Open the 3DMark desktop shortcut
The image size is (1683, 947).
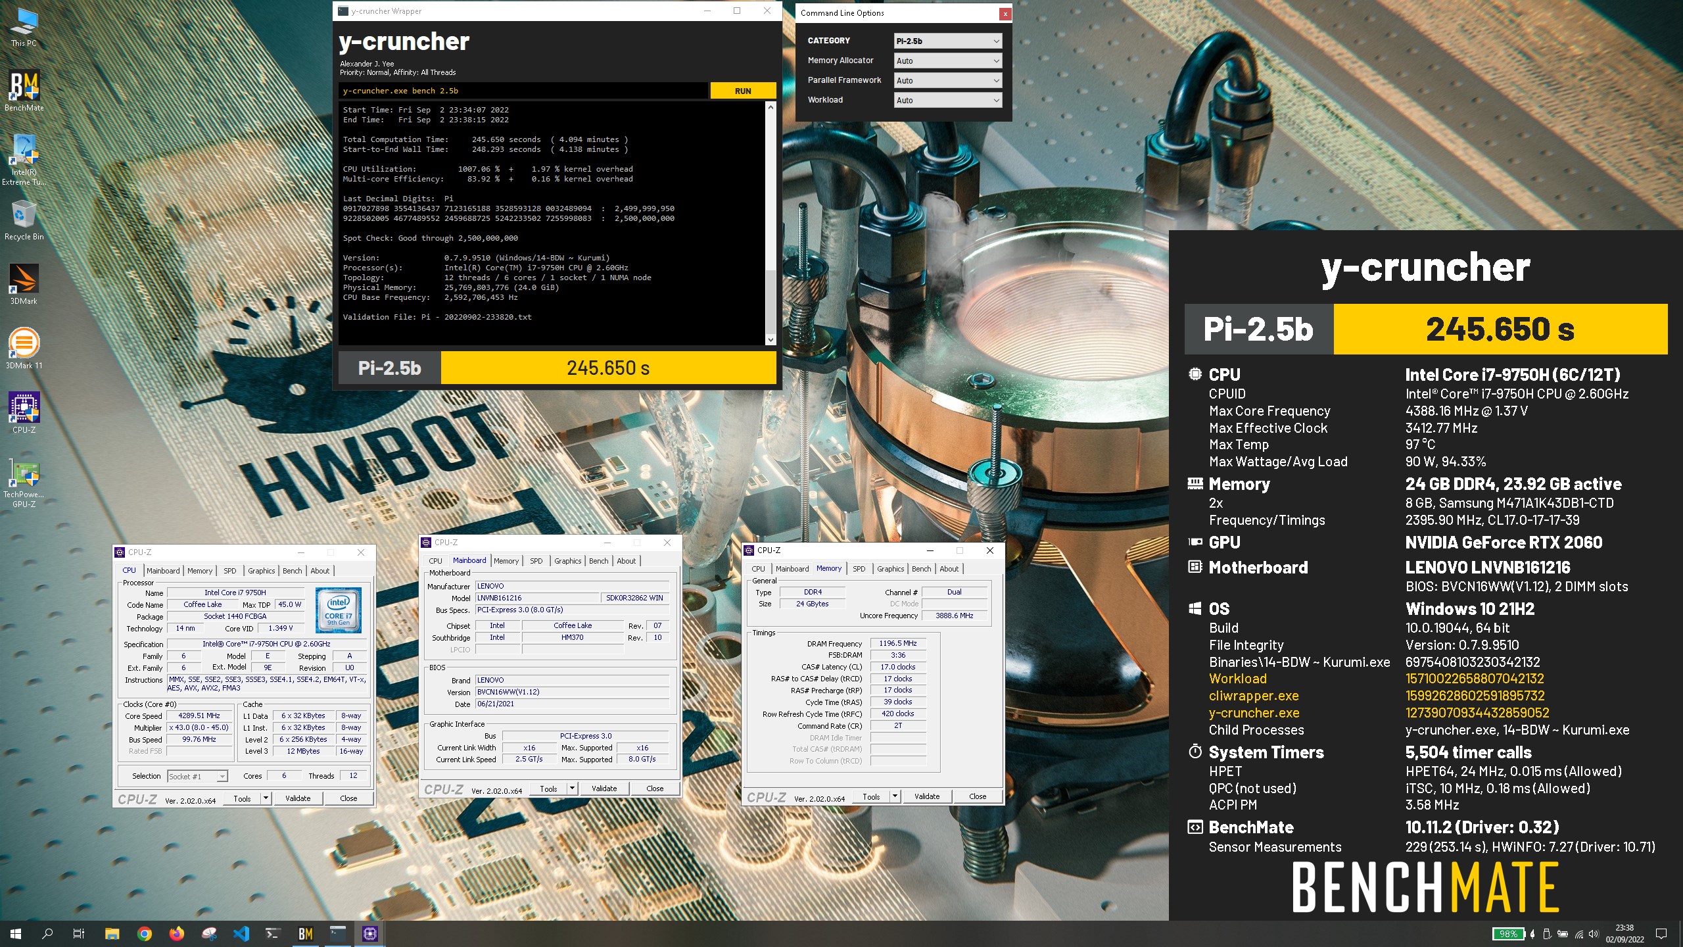(24, 284)
